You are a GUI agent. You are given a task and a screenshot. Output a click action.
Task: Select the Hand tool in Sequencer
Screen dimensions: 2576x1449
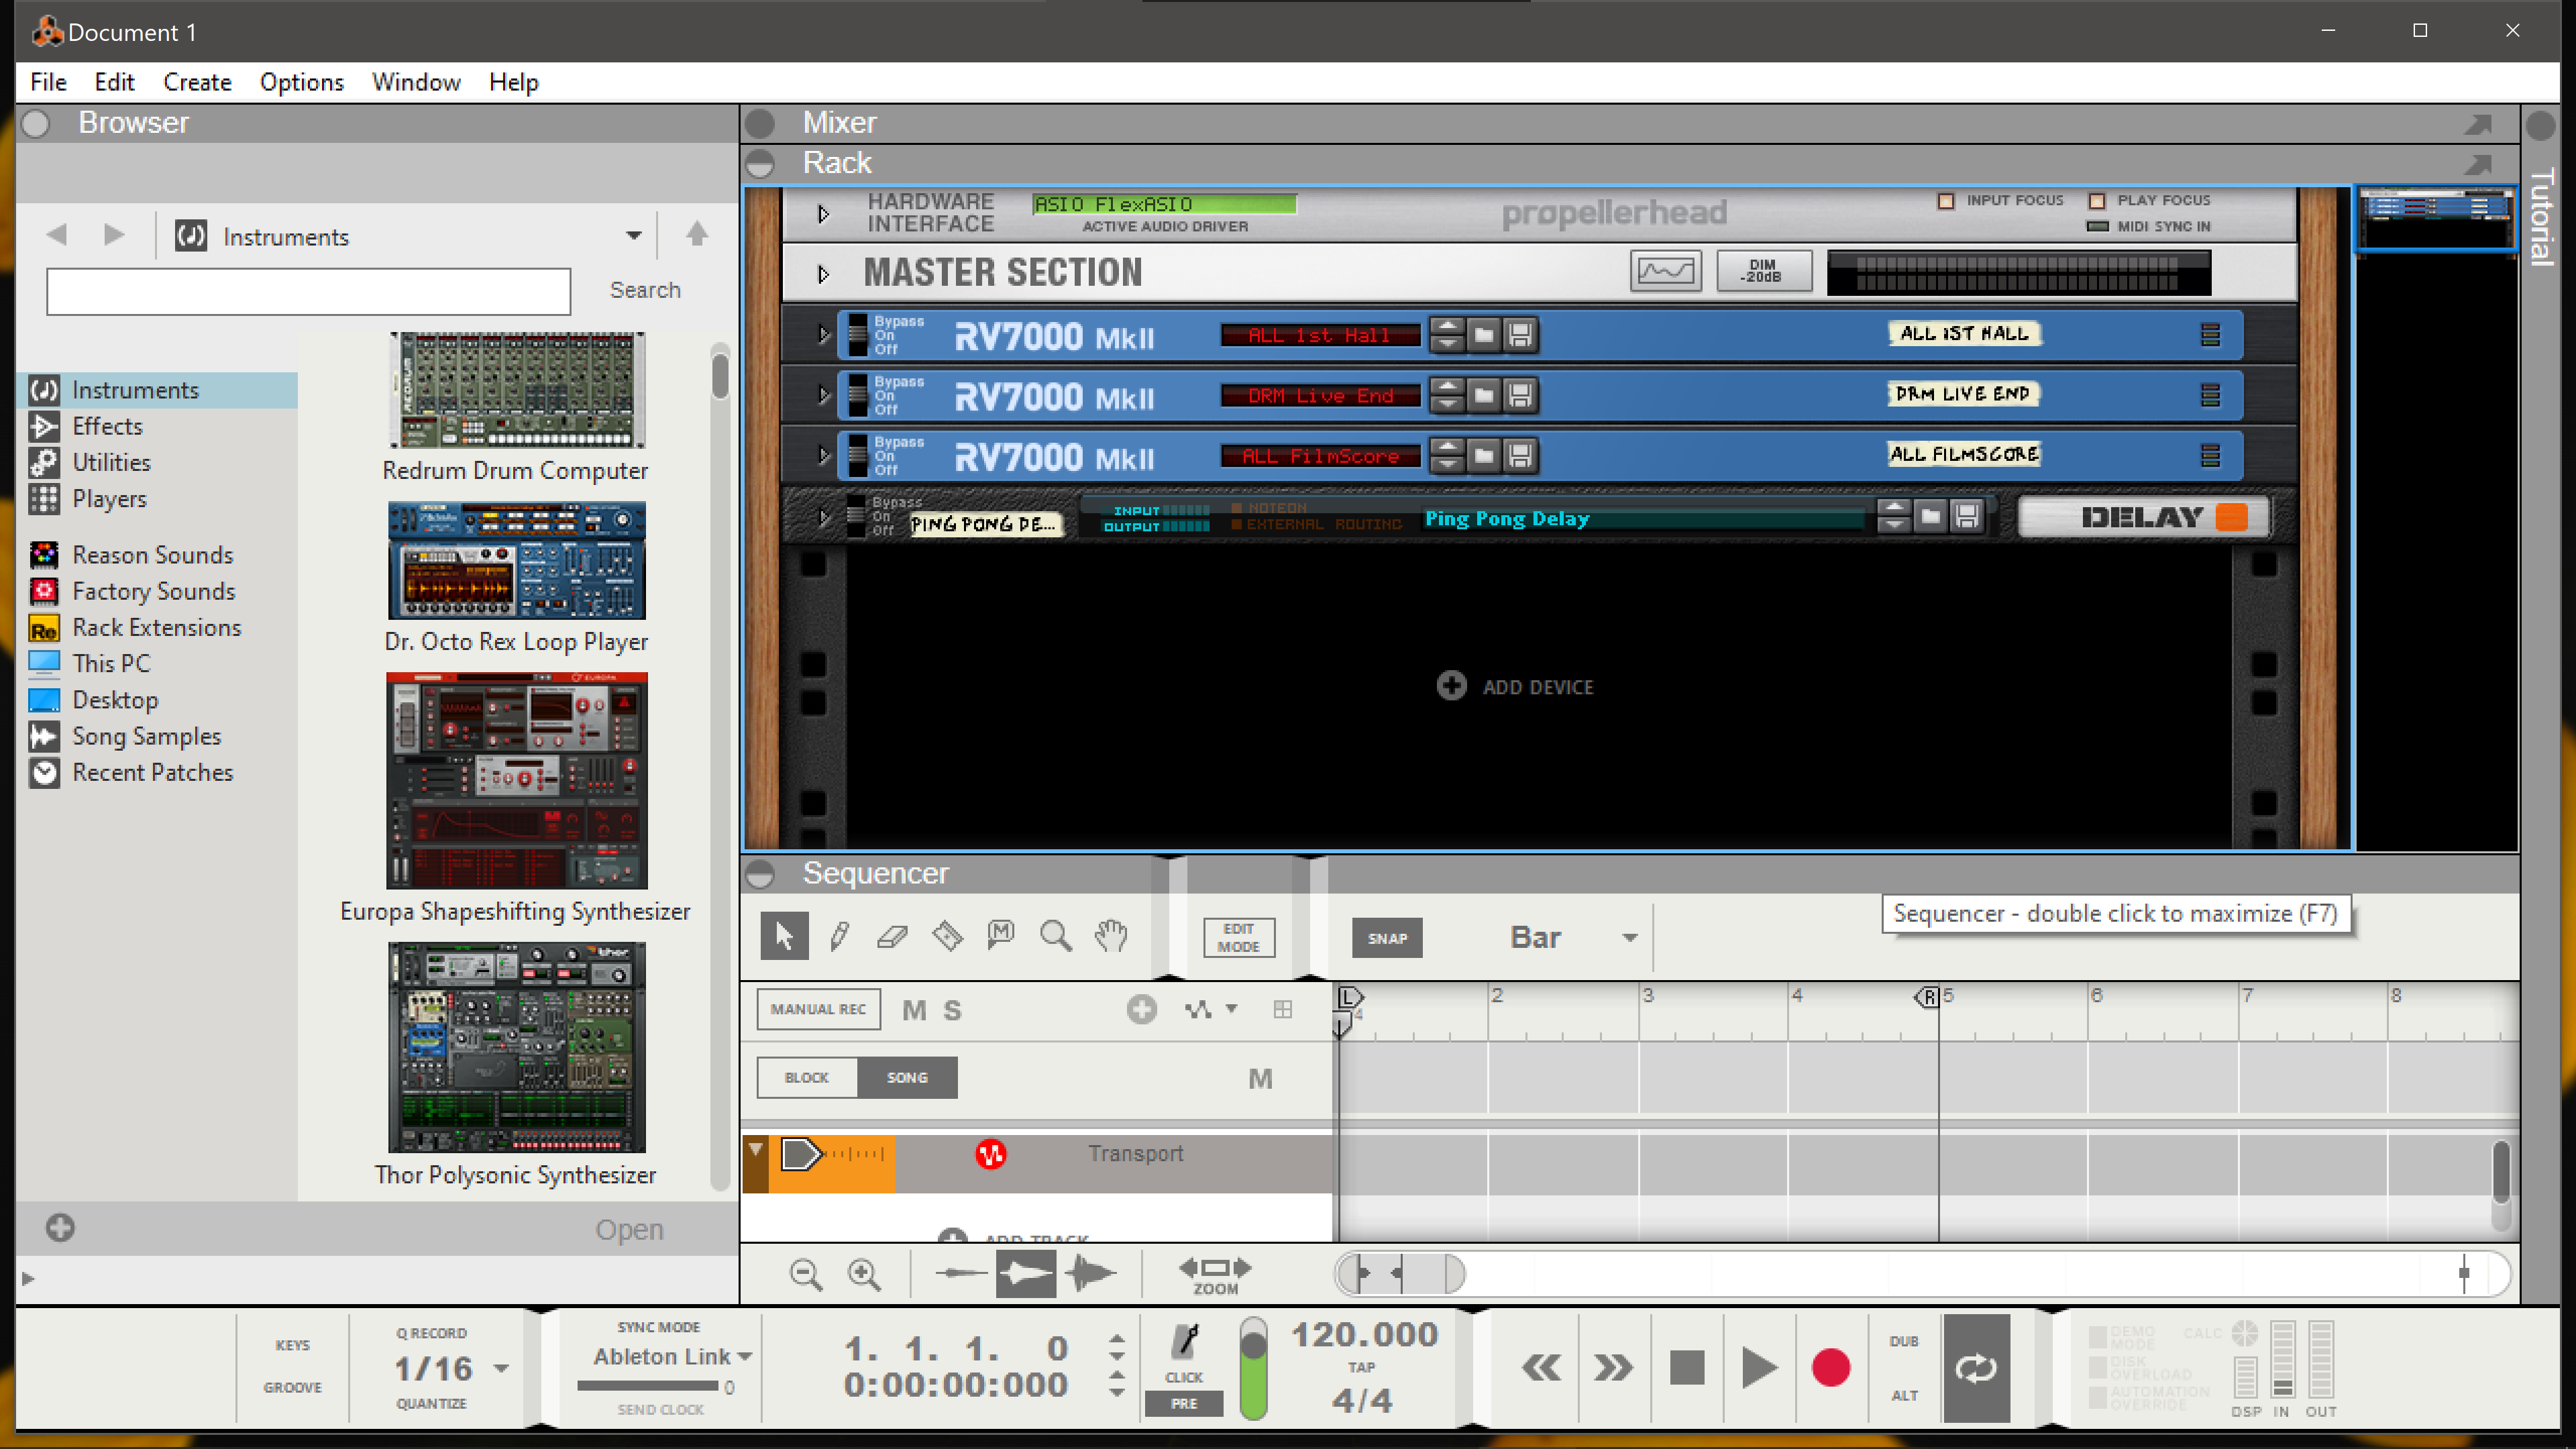(1111, 936)
